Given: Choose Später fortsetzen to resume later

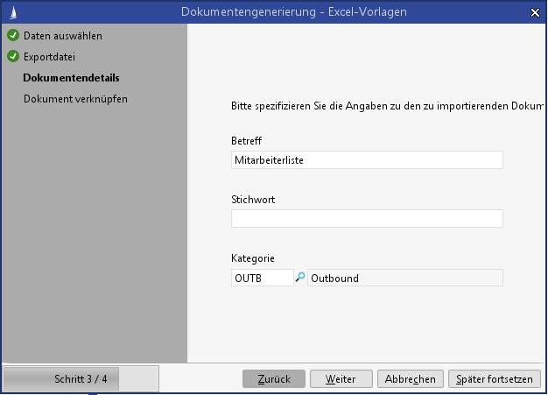Looking at the screenshot, I should 494,379.
